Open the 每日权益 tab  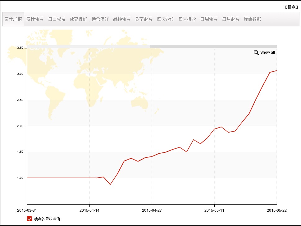coord(57,19)
